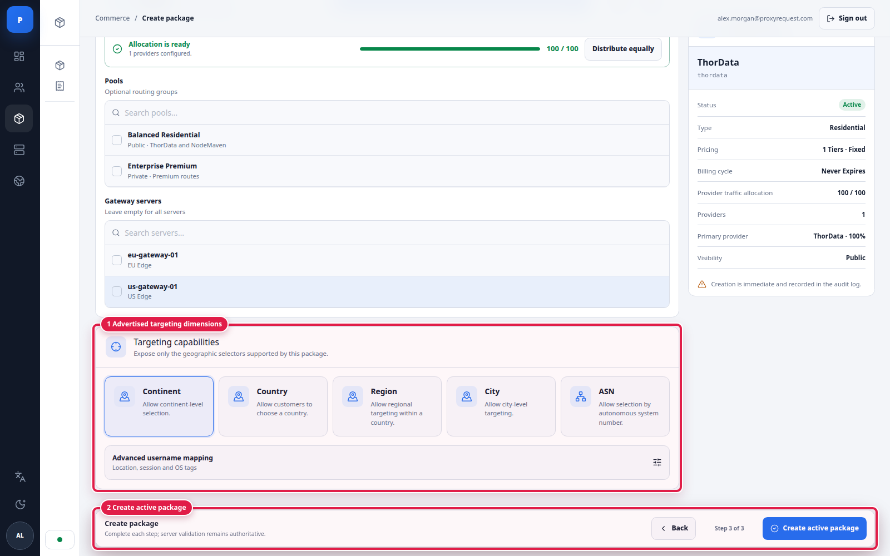
Task: Click the Active status badge
Action: [x=852, y=105]
